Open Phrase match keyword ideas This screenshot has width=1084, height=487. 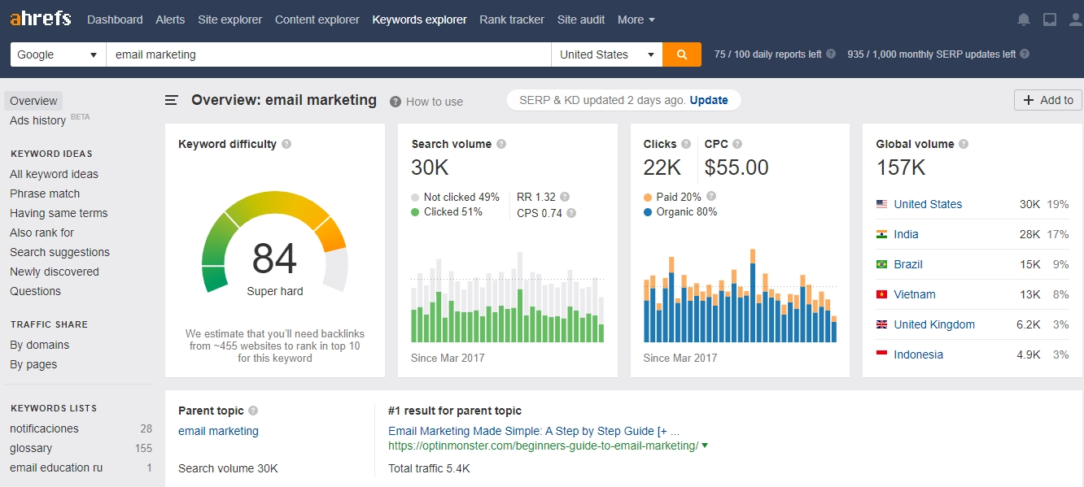45,193
